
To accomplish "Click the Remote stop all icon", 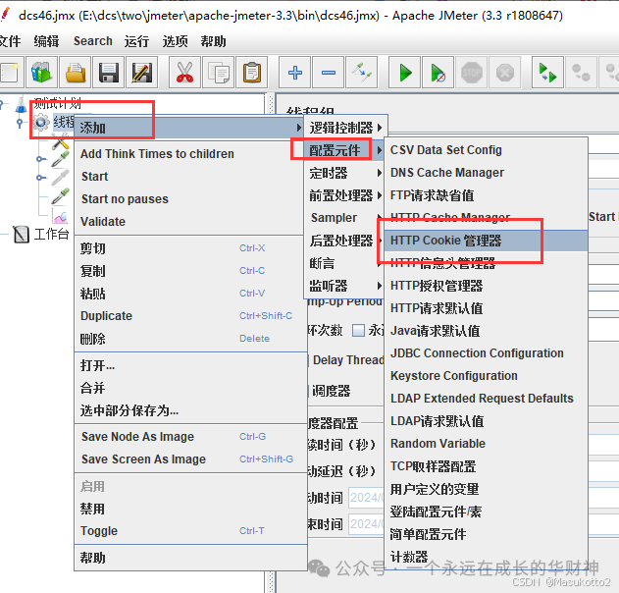I will (x=581, y=73).
